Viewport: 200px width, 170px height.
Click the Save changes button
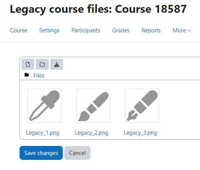pyautogui.click(x=41, y=153)
